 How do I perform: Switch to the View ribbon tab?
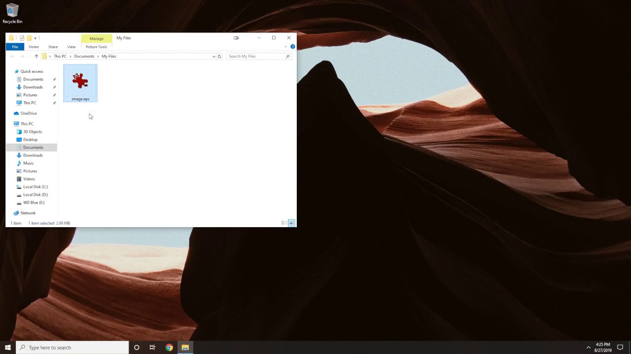pos(71,47)
